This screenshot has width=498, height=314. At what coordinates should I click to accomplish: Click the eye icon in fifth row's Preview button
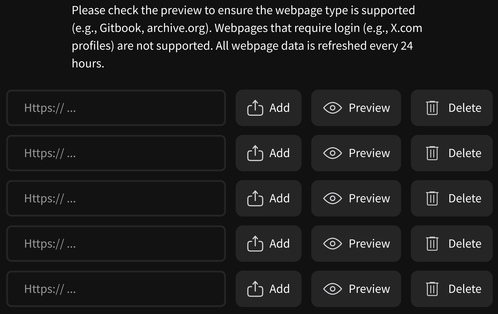click(333, 289)
